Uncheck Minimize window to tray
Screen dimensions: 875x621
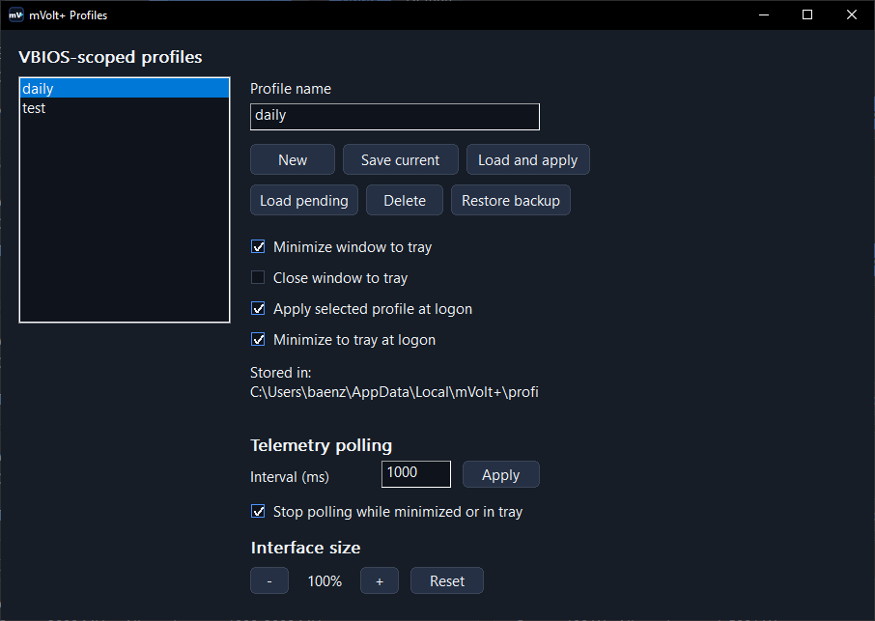coord(258,246)
